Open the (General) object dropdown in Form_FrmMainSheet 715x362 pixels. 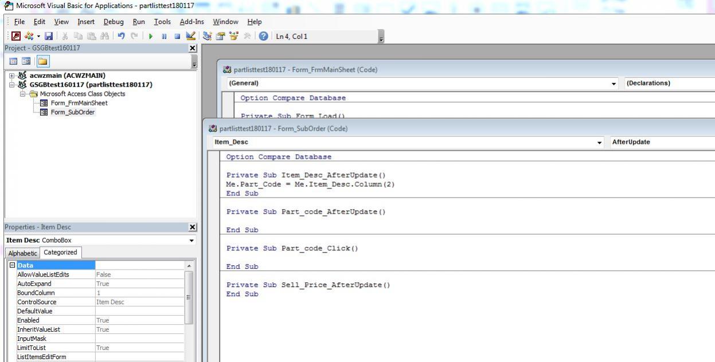pos(614,84)
